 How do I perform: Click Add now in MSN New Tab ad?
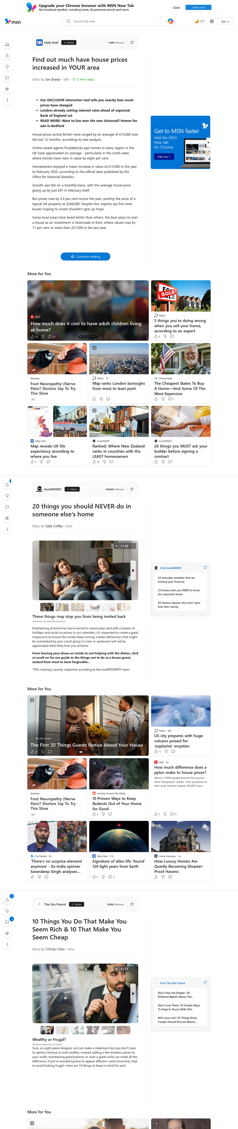click(x=164, y=156)
